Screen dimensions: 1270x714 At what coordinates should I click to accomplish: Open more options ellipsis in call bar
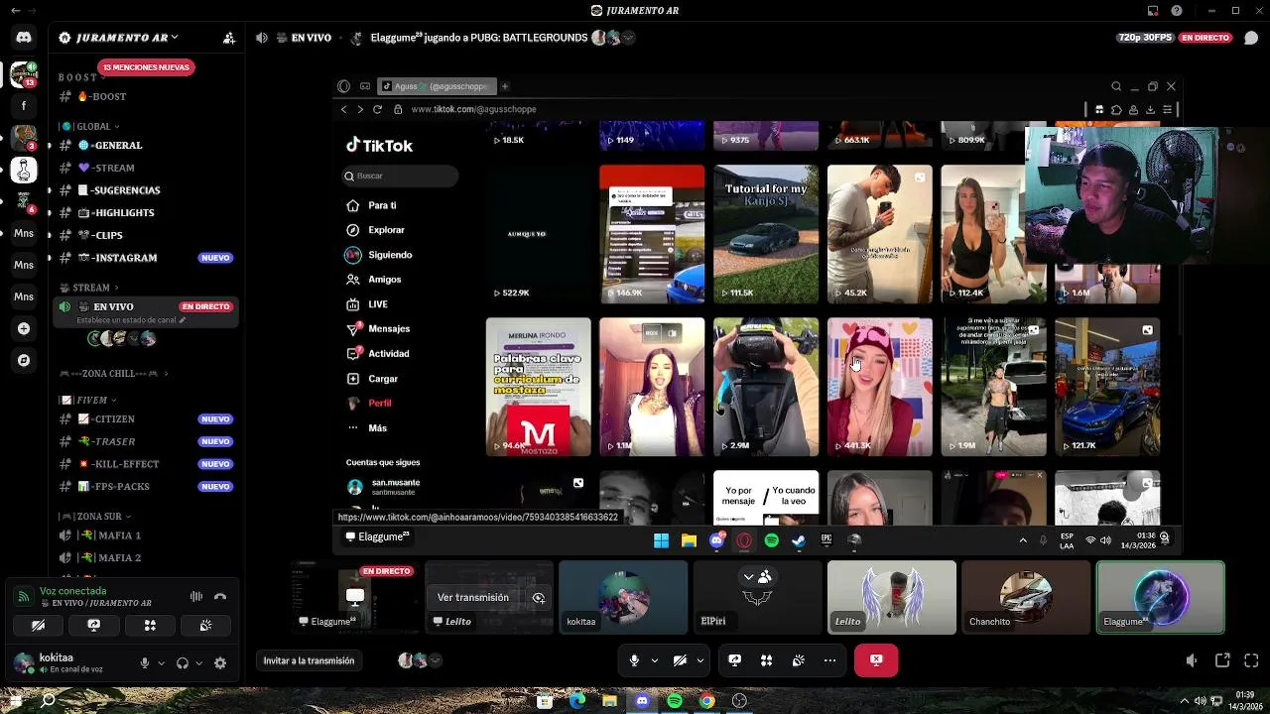coord(829,660)
